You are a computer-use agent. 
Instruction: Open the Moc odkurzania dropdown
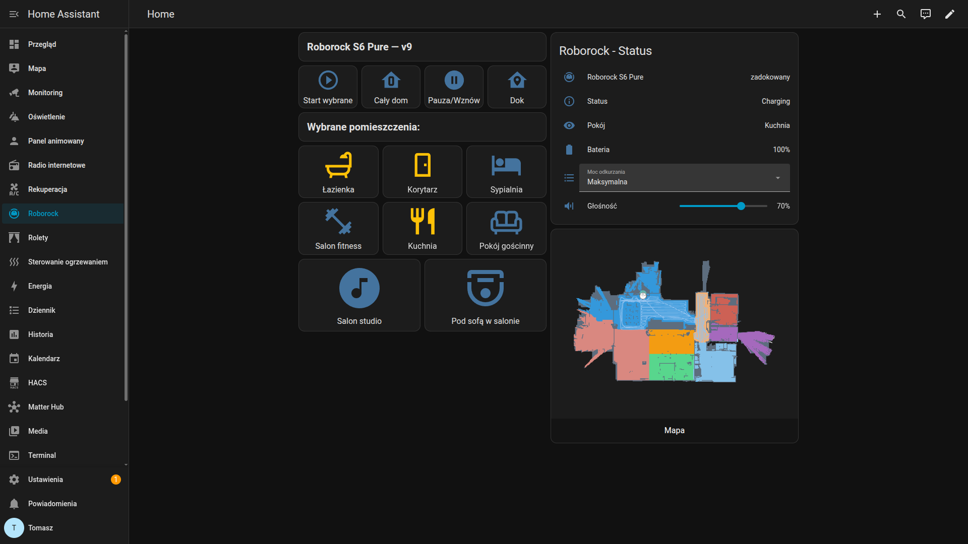coord(685,178)
